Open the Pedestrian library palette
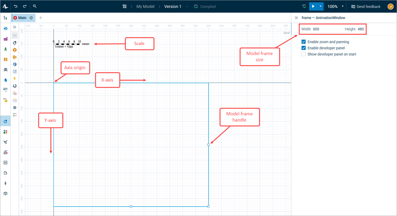 (x=5, y=49)
